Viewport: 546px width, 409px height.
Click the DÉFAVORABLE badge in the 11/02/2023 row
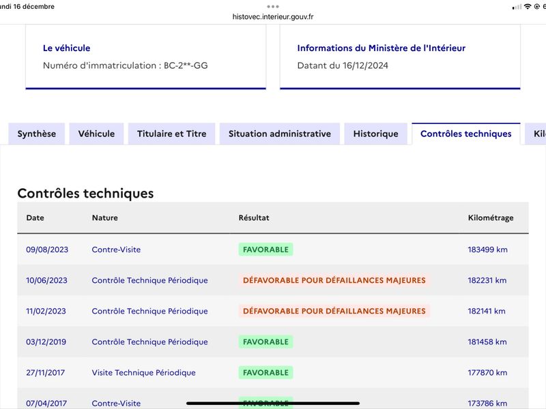(x=334, y=311)
